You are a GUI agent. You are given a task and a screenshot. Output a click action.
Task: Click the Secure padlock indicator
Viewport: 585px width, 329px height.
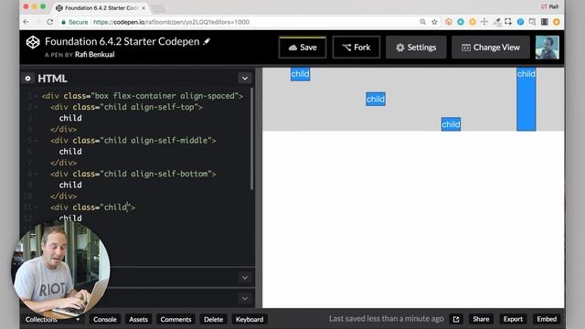tap(74, 22)
